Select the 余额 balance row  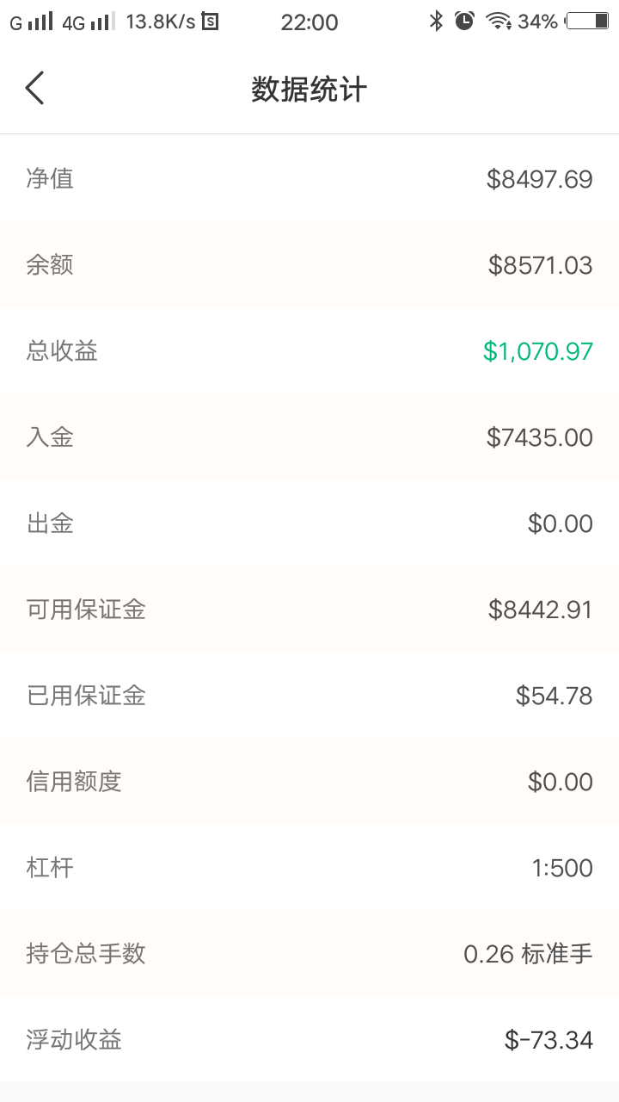pos(309,264)
